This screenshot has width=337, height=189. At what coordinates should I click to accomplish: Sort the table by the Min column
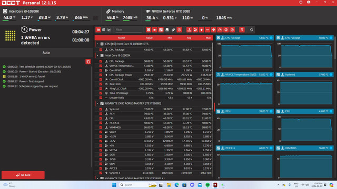[170, 38]
